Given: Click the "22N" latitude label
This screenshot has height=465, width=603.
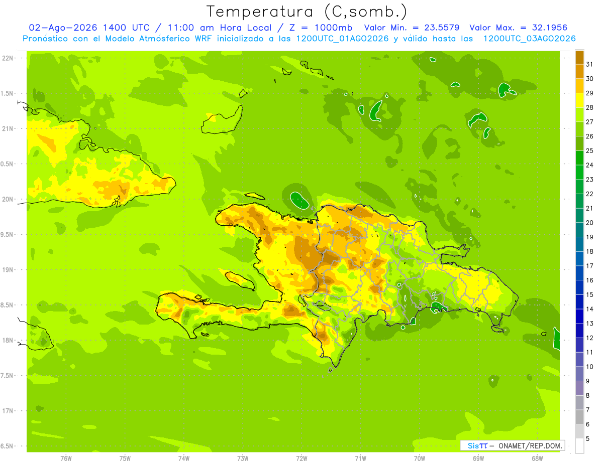Looking at the screenshot, I should click(7, 58).
